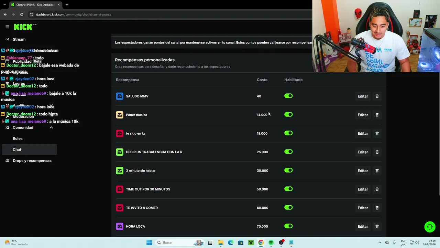440x248 pixels.
Task: Edit the DECIR UN TRABALENGUA CON LA R reward
Action: coord(363,152)
